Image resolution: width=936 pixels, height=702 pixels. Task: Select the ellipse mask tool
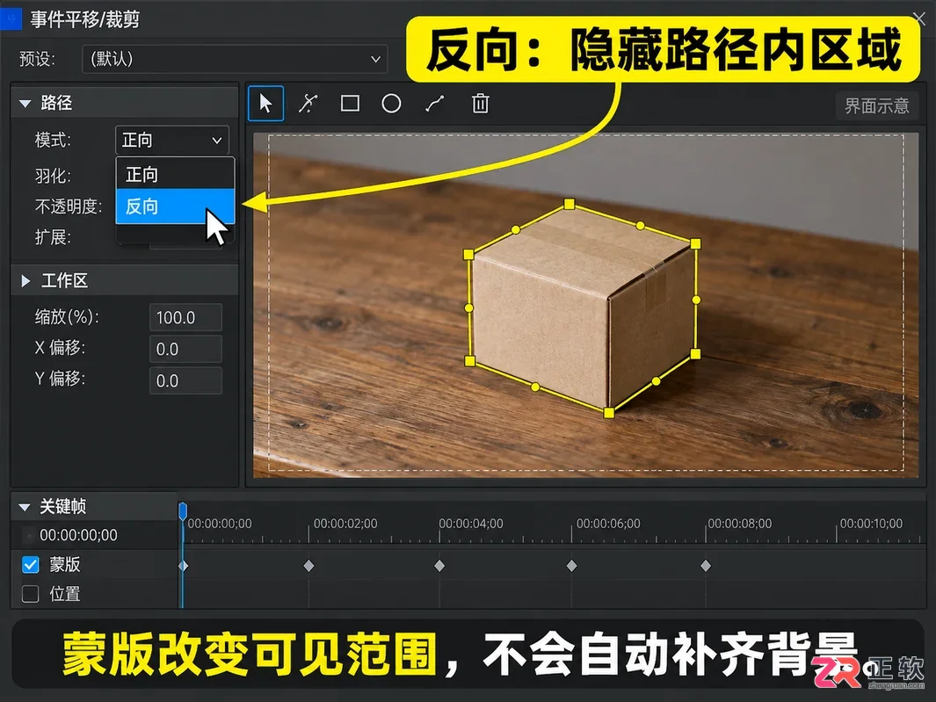(x=391, y=104)
